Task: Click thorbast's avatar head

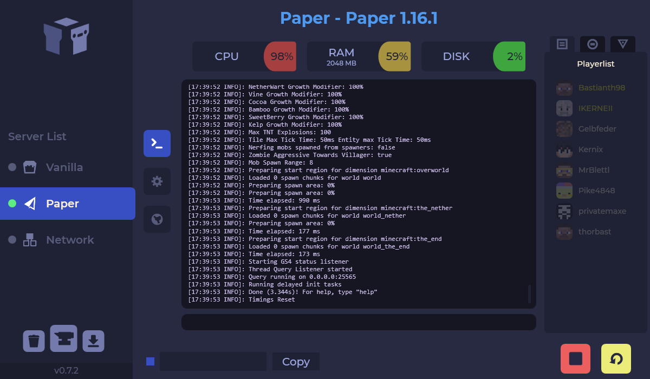Action: point(564,232)
